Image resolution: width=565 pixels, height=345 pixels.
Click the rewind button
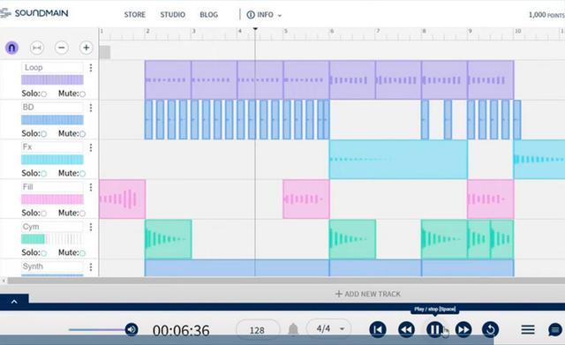pyautogui.click(x=406, y=329)
